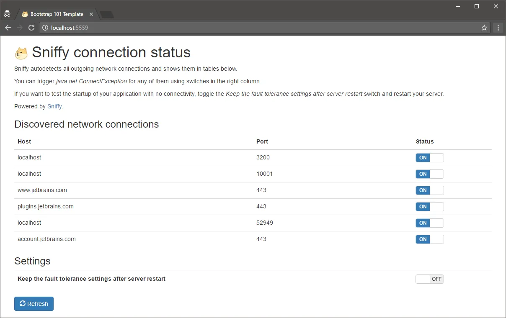Bookmark this page with the star icon
This screenshot has height=318, width=506.
(x=484, y=28)
